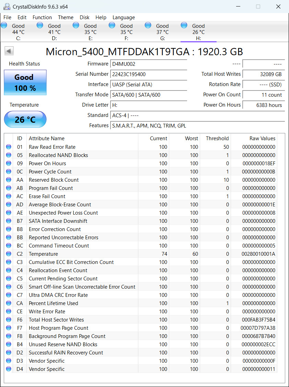Click the Raw Values column header
This screenshot has height=387, width=289.
262,138
